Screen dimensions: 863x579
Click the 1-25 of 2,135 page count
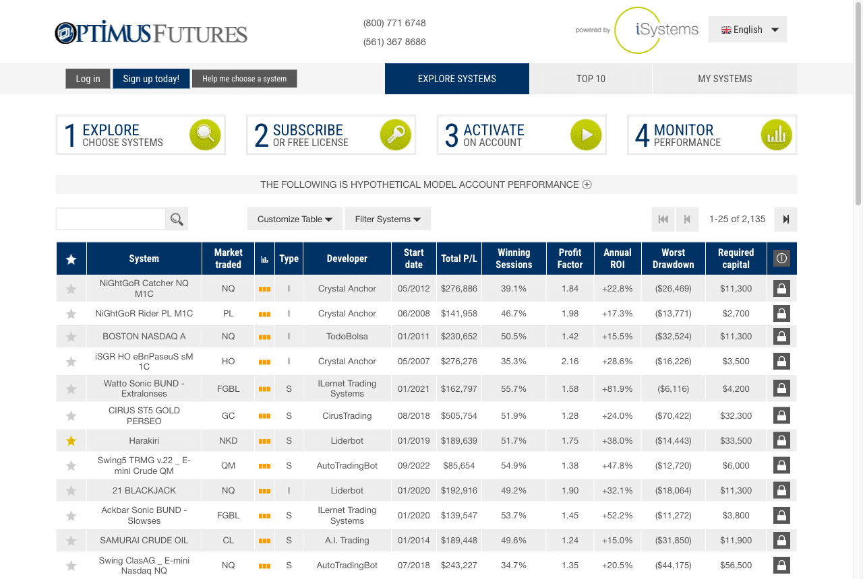(738, 219)
